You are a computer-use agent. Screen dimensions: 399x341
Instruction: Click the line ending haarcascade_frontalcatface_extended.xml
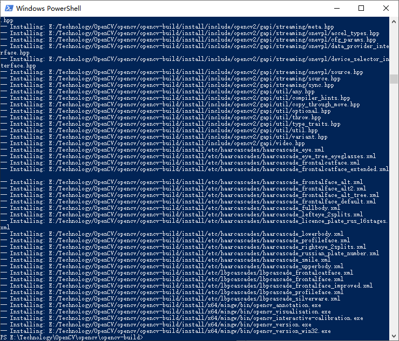195,169
